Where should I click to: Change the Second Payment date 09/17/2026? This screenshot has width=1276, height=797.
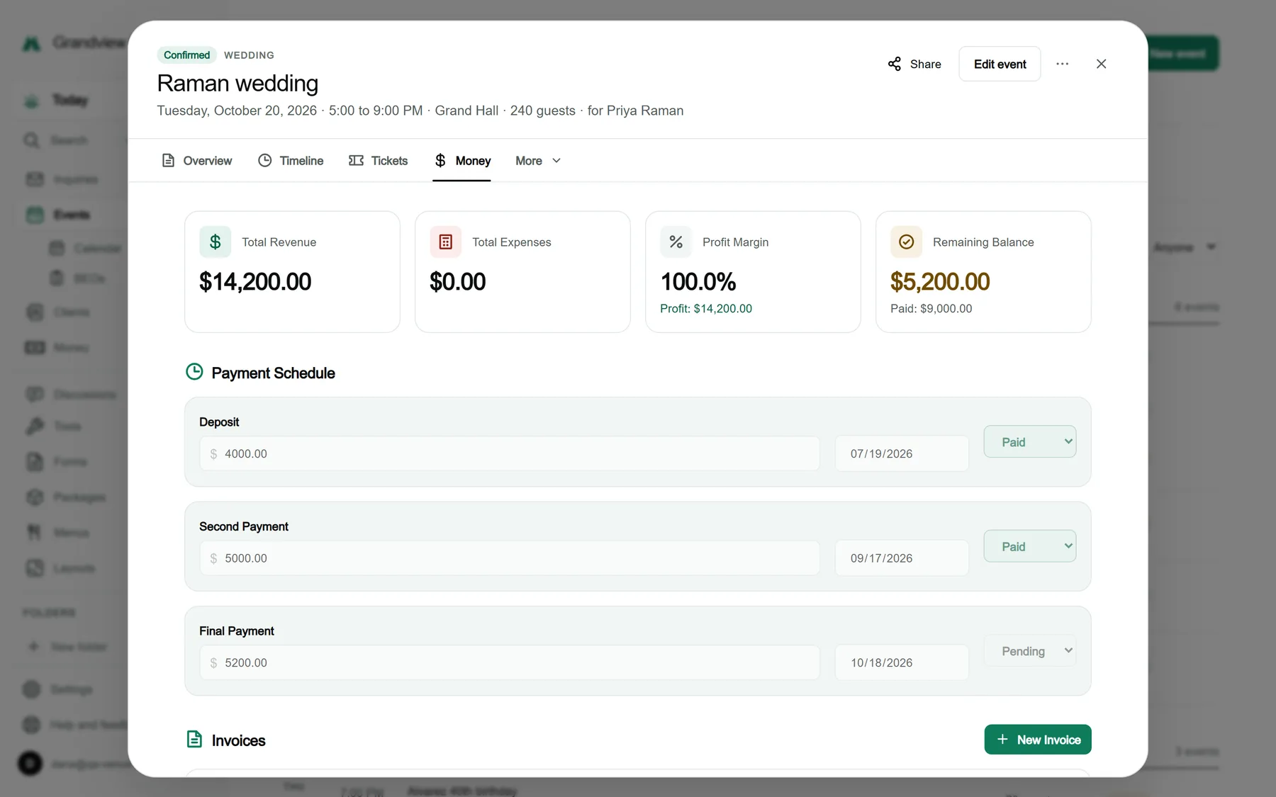tap(902, 558)
